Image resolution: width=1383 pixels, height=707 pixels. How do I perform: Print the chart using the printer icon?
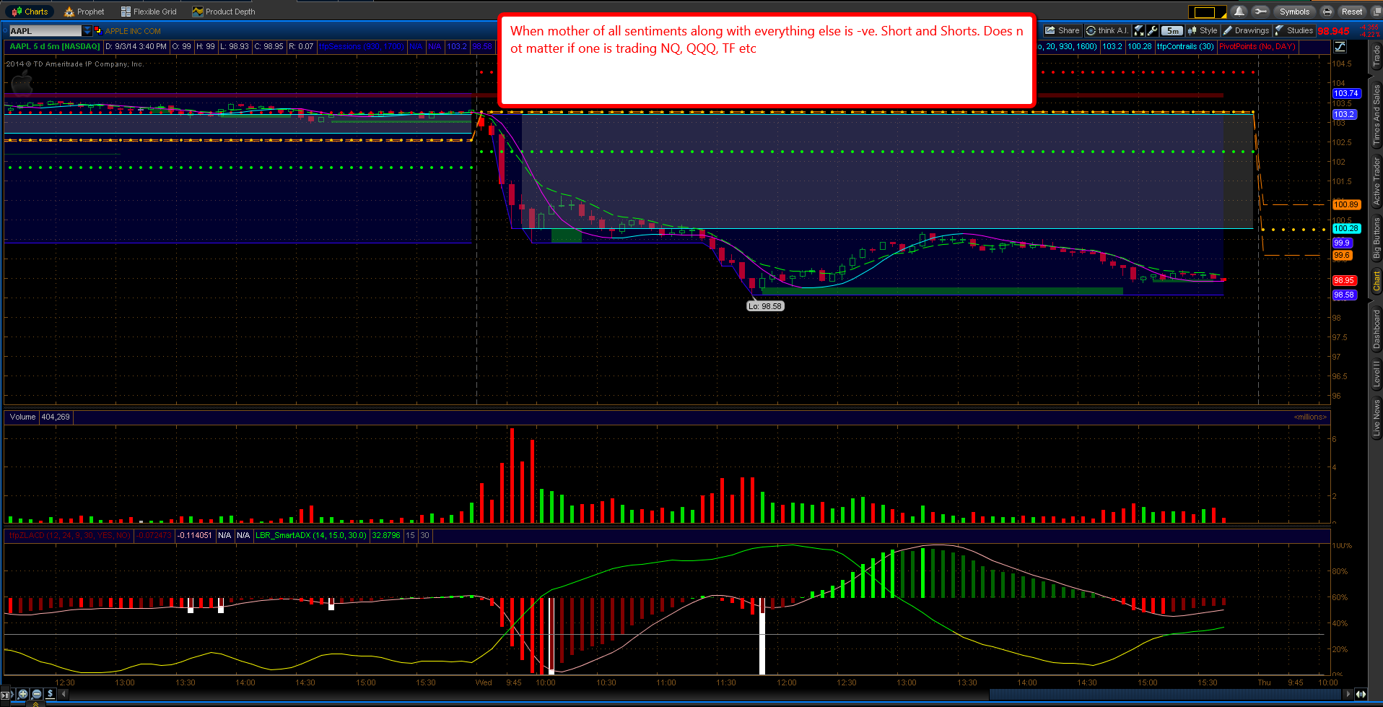click(1327, 12)
